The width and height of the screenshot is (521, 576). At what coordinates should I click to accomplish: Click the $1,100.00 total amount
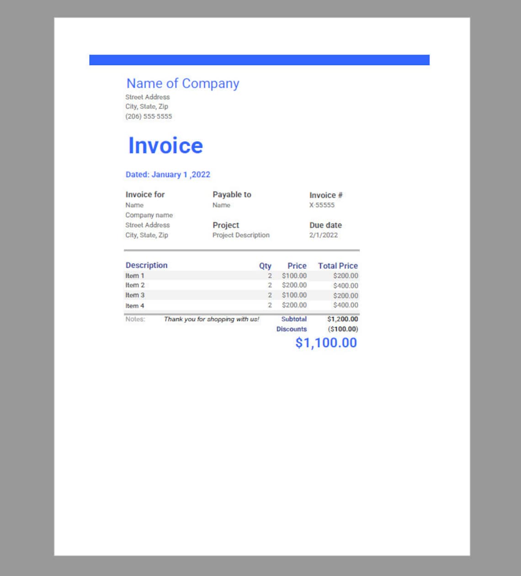(x=326, y=342)
